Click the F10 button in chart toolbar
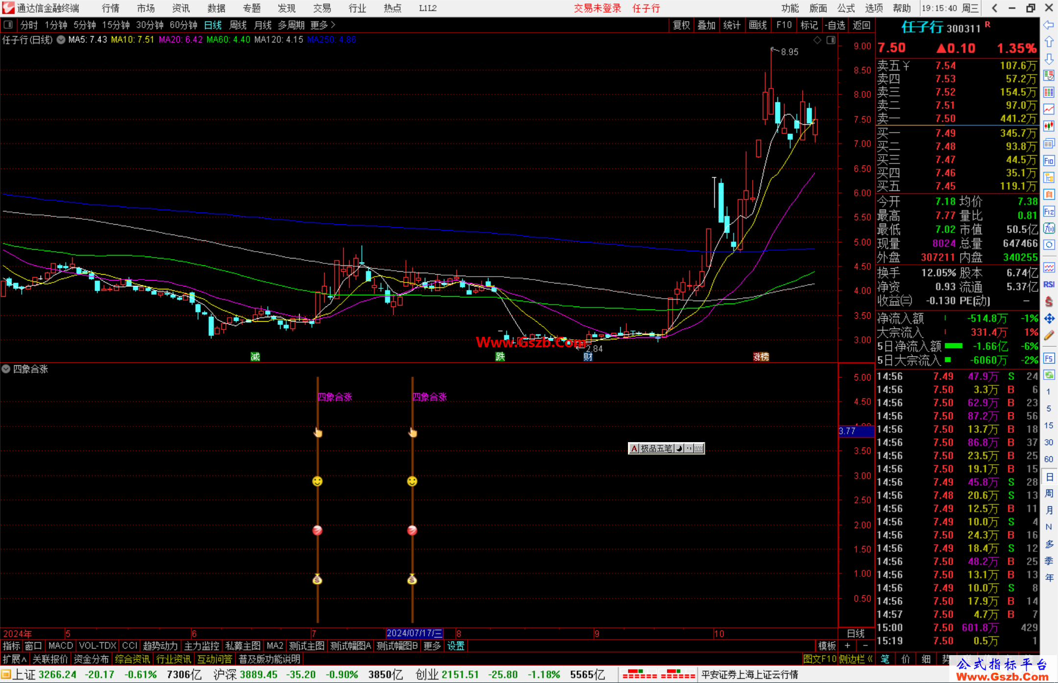This screenshot has height=683, width=1058. [x=784, y=25]
